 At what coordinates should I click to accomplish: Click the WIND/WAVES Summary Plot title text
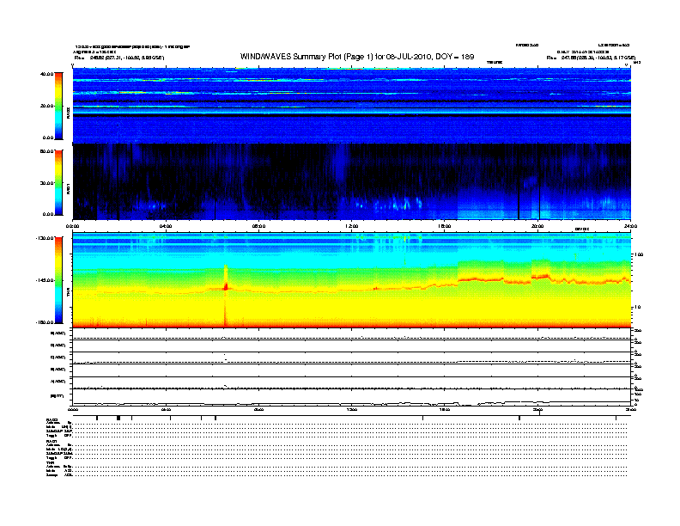tap(357, 57)
